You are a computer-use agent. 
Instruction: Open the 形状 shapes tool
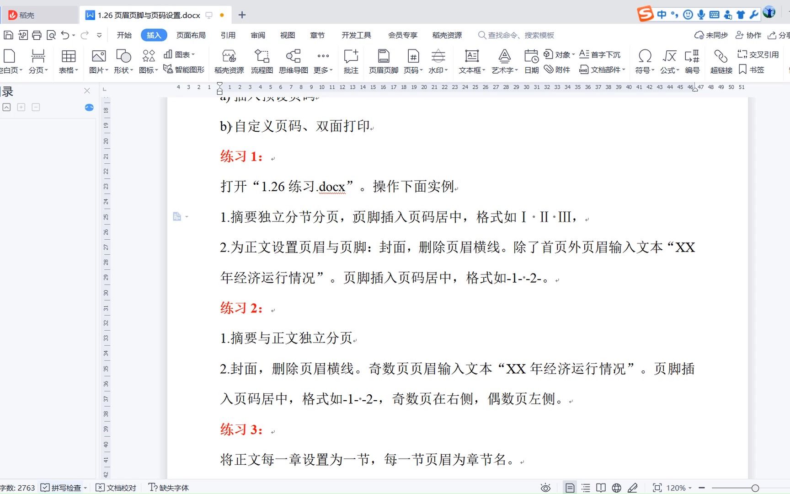point(123,61)
